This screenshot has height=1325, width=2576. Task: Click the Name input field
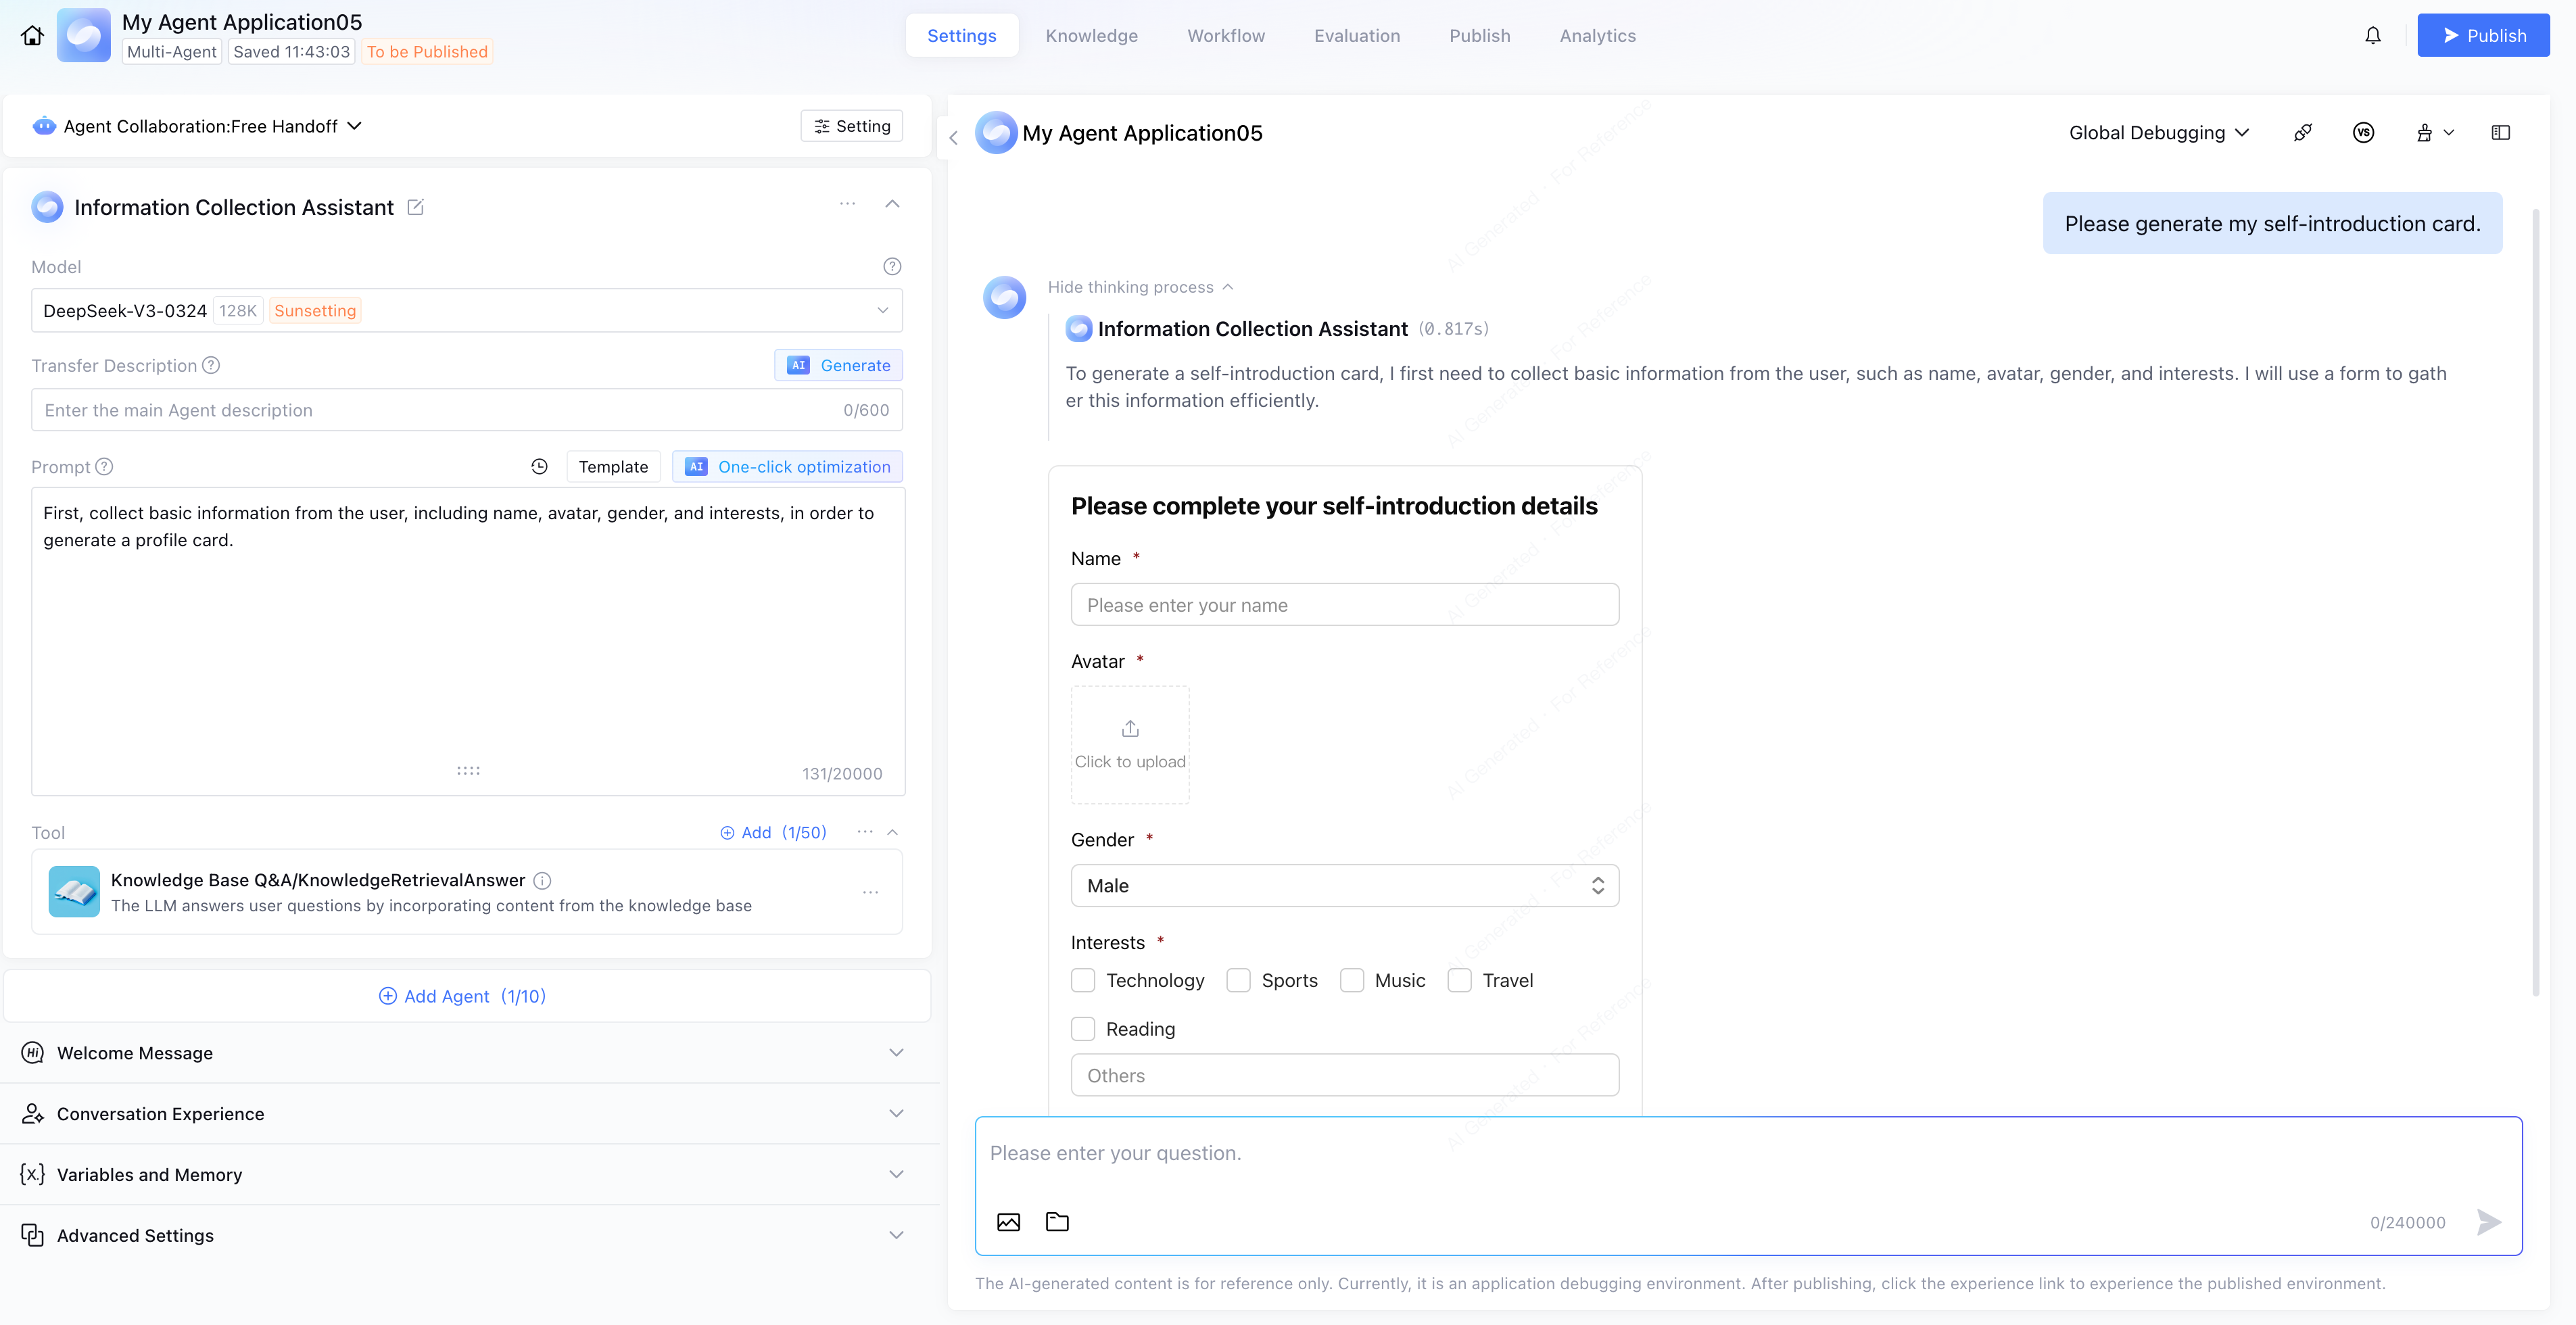(x=1344, y=605)
